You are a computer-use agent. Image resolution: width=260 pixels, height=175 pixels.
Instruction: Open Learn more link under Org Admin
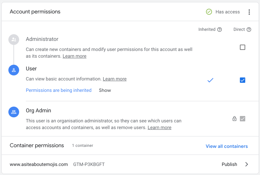click(x=159, y=128)
